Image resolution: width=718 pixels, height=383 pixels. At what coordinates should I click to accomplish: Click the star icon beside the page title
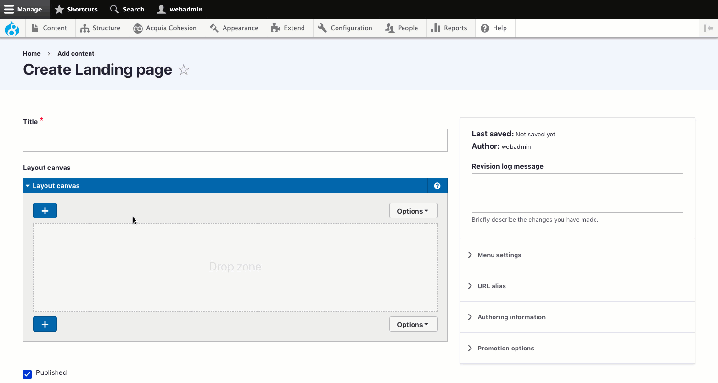pyautogui.click(x=184, y=70)
